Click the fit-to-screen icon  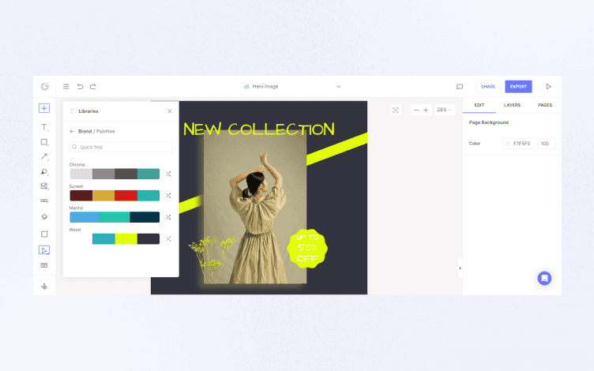pos(396,111)
